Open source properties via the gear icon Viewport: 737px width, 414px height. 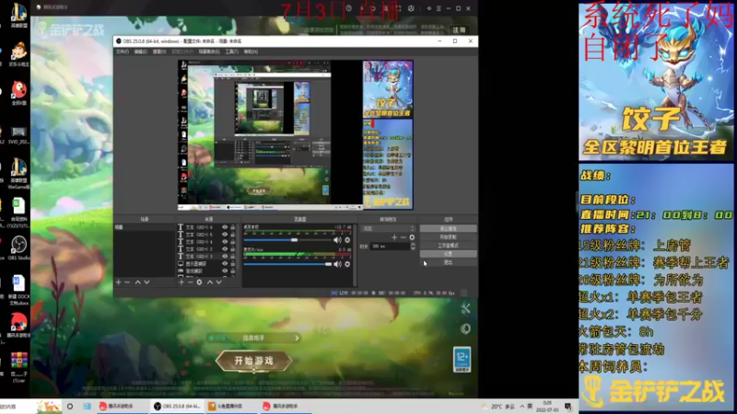tap(199, 282)
